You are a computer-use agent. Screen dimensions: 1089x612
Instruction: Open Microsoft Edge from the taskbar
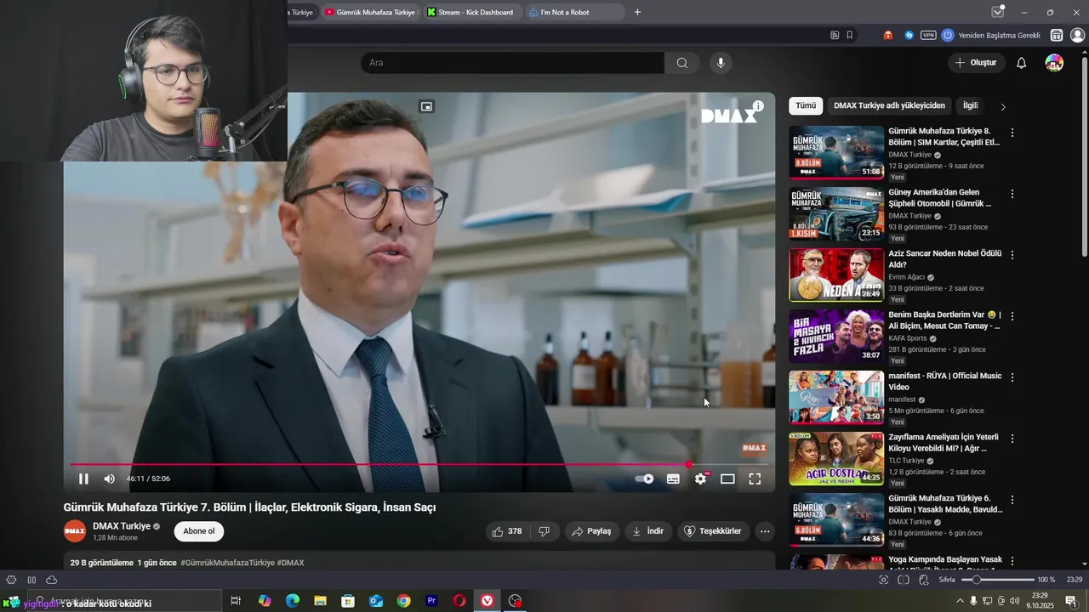point(292,601)
